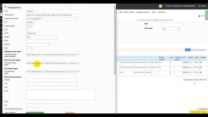Click the Наименование input field

point(52,15)
